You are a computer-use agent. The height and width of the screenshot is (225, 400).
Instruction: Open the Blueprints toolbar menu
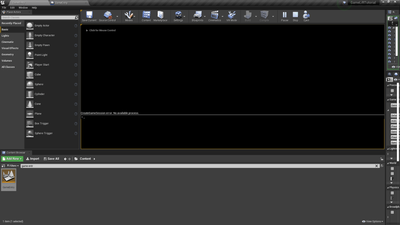click(x=198, y=16)
